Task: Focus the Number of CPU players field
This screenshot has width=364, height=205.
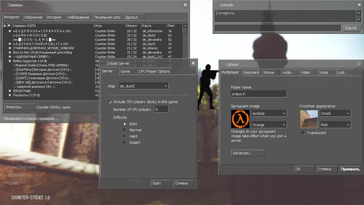Action: pos(162,109)
